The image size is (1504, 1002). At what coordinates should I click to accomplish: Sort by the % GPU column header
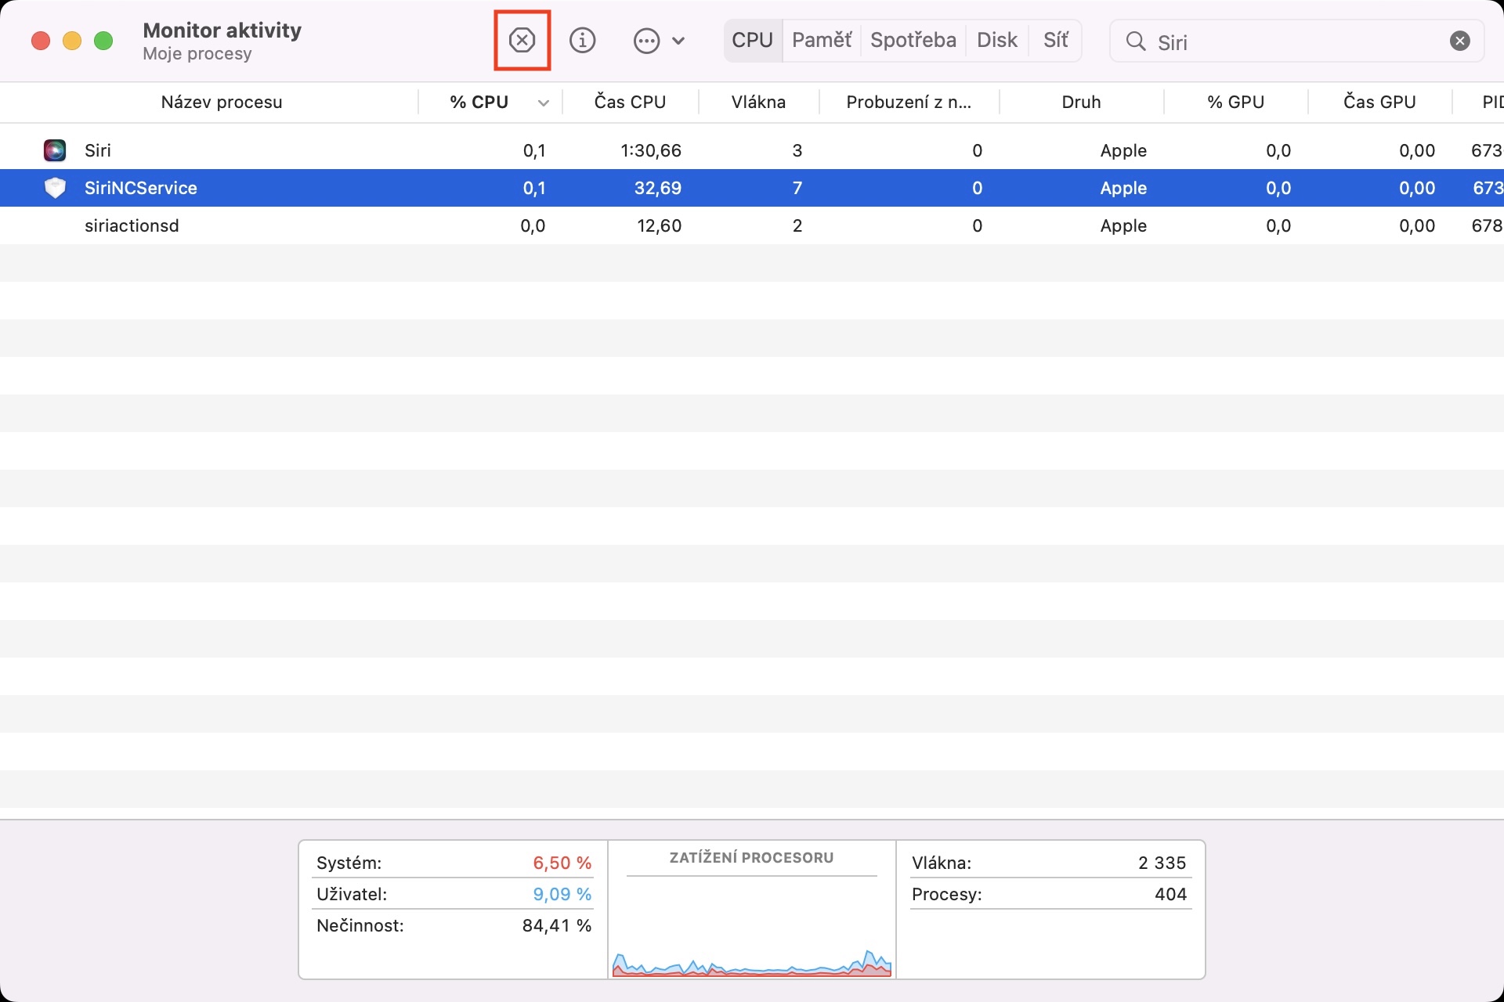(x=1235, y=102)
